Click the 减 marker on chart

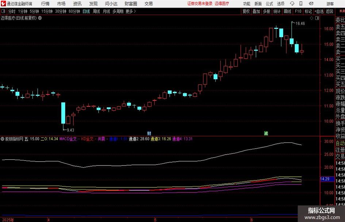266,133
